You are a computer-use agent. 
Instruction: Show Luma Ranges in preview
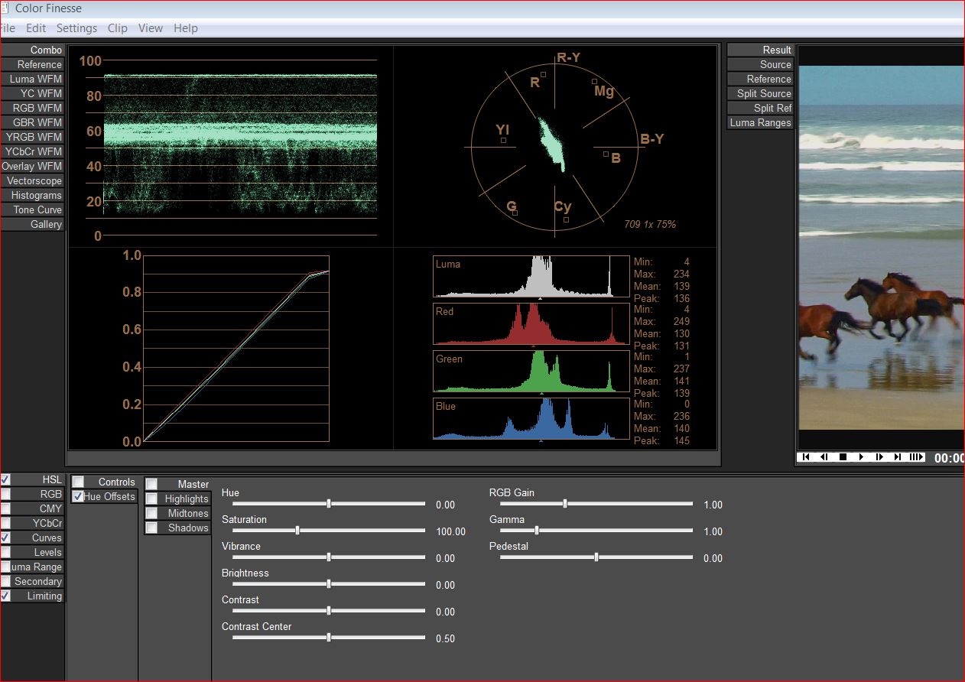760,123
